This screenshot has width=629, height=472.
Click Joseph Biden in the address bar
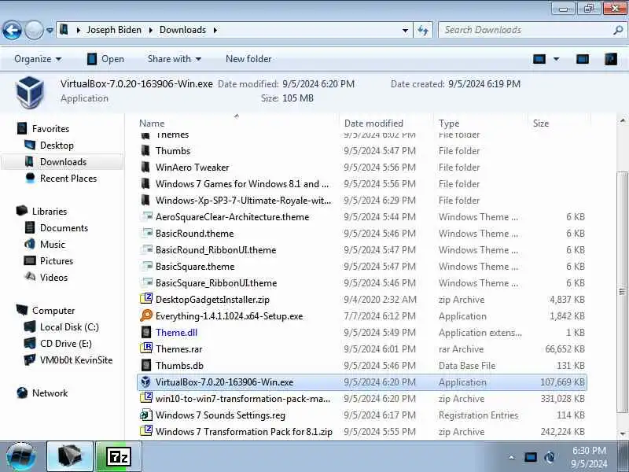point(114,30)
